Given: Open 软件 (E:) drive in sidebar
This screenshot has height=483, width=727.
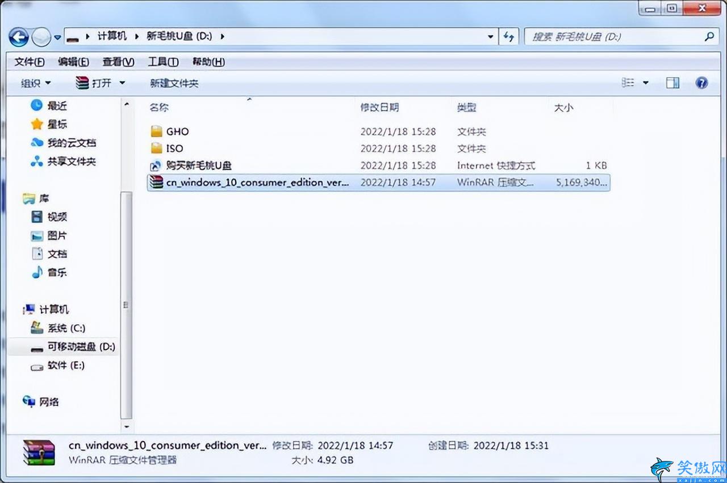Looking at the screenshot, I should point(58,365).
